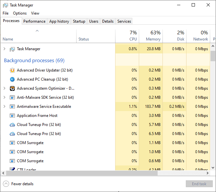Sort by the Memory column header
This screenshot has width=216, height=192.
[151, 36]
